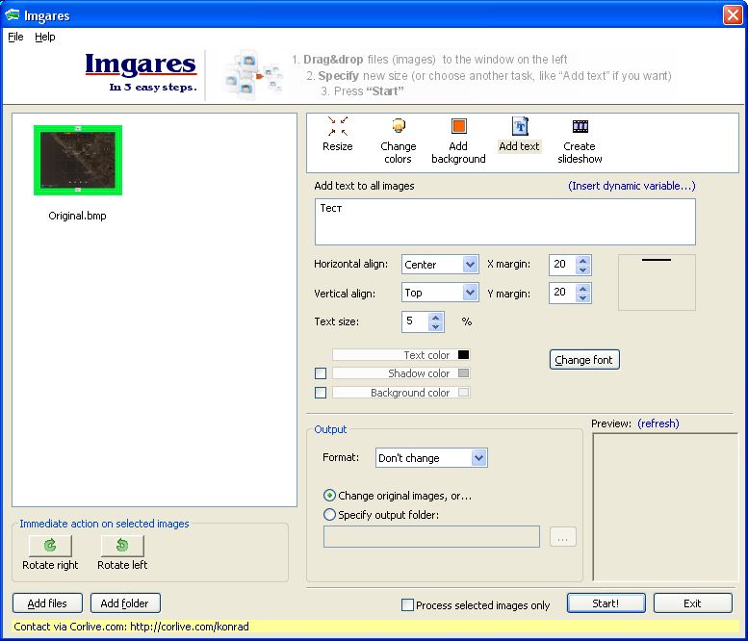Click the X margin value field
Image resolution: width=748 pixels, height=641 pixels.
tap(562, 265)
